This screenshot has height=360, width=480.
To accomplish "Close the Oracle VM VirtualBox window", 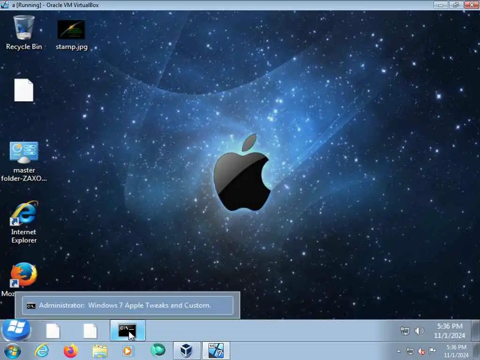I will point(472,5).
